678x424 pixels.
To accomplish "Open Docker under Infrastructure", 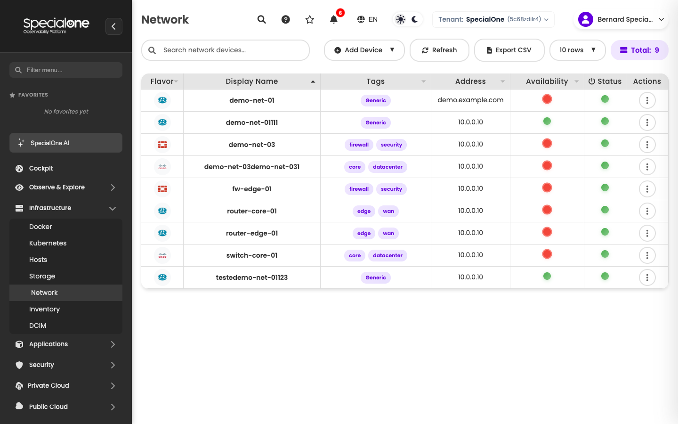I will [66, 227].
